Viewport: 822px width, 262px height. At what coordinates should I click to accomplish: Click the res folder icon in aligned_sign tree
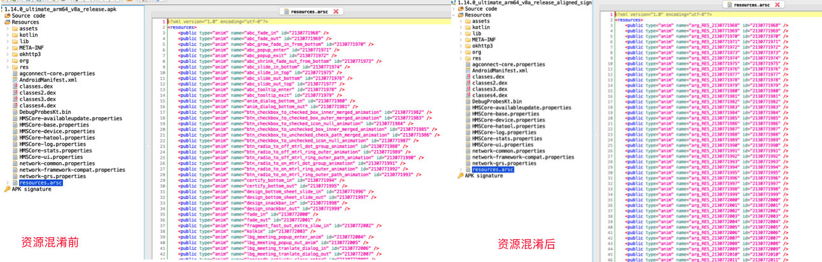pos(468,58)
